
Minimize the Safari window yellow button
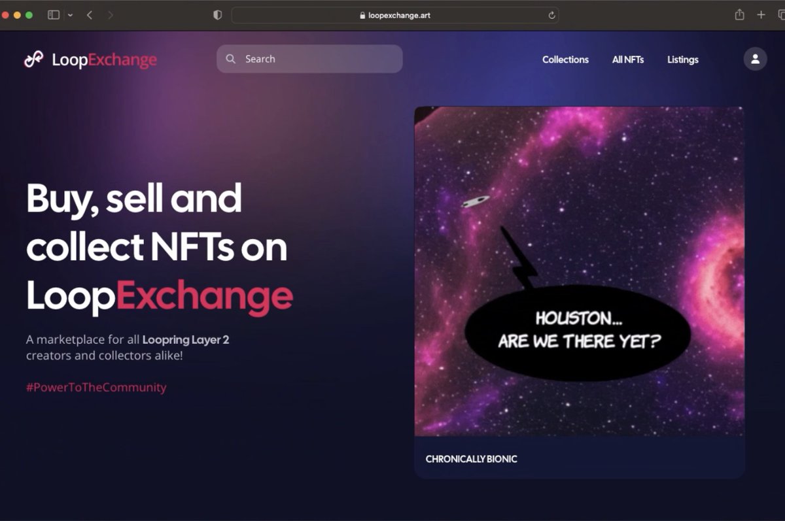click(x=17, y=15)
